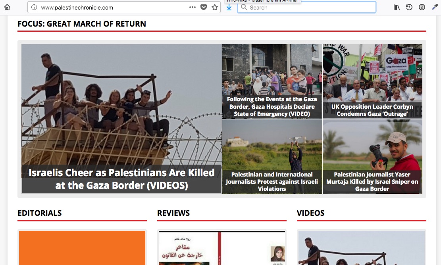The width and height of the screenshot is (441, 265).
Task: Select the eyedropper tool icon
Action: click(435, 7)
